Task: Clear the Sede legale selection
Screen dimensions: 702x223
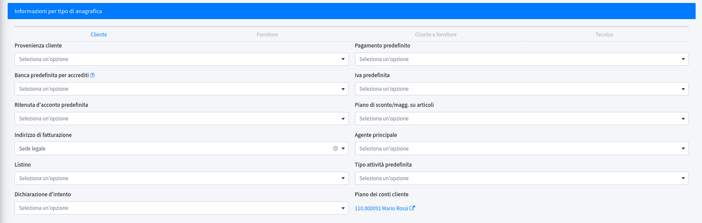Action: click(x=335, y=148)
